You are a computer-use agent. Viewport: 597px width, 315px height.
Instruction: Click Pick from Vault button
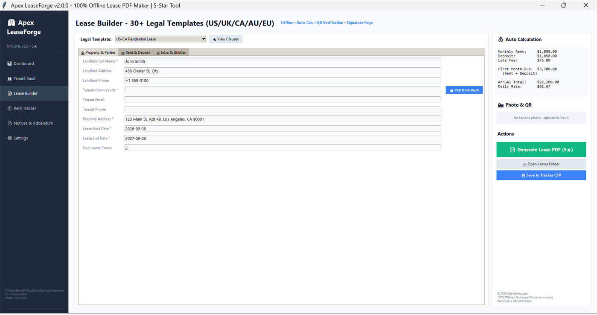(x=464, y=90)
